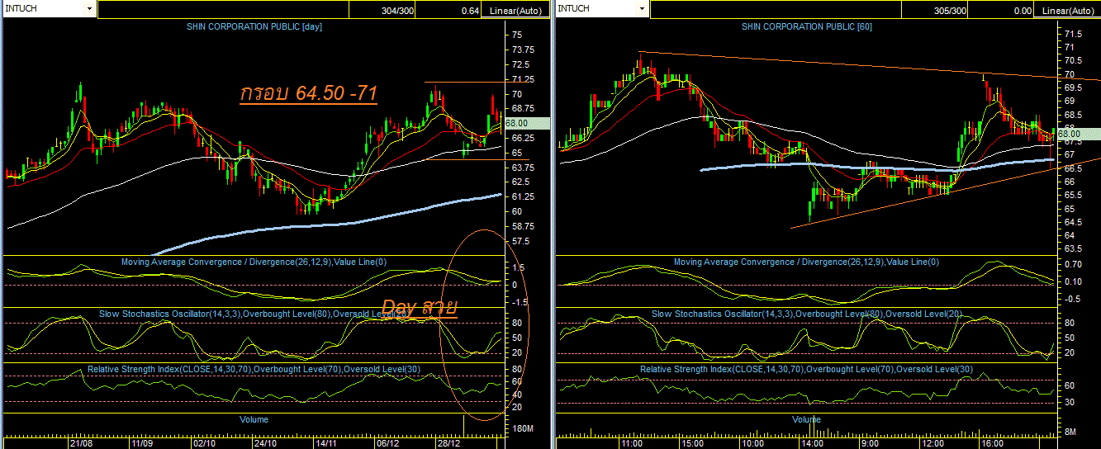
Task: Click the 180M volume scale label on the daily chart
Action: [x=524, y=429]
